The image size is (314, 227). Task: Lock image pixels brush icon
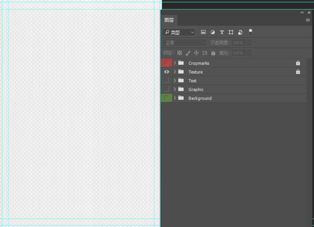(188, 53)
